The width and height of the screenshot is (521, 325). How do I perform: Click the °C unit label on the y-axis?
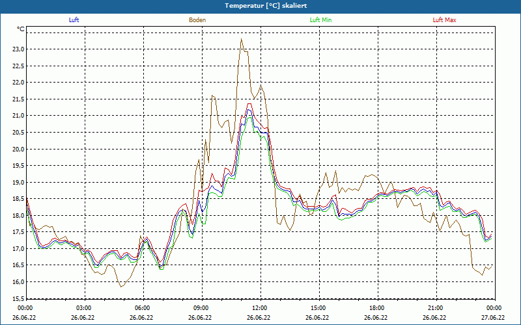(21, 29)
